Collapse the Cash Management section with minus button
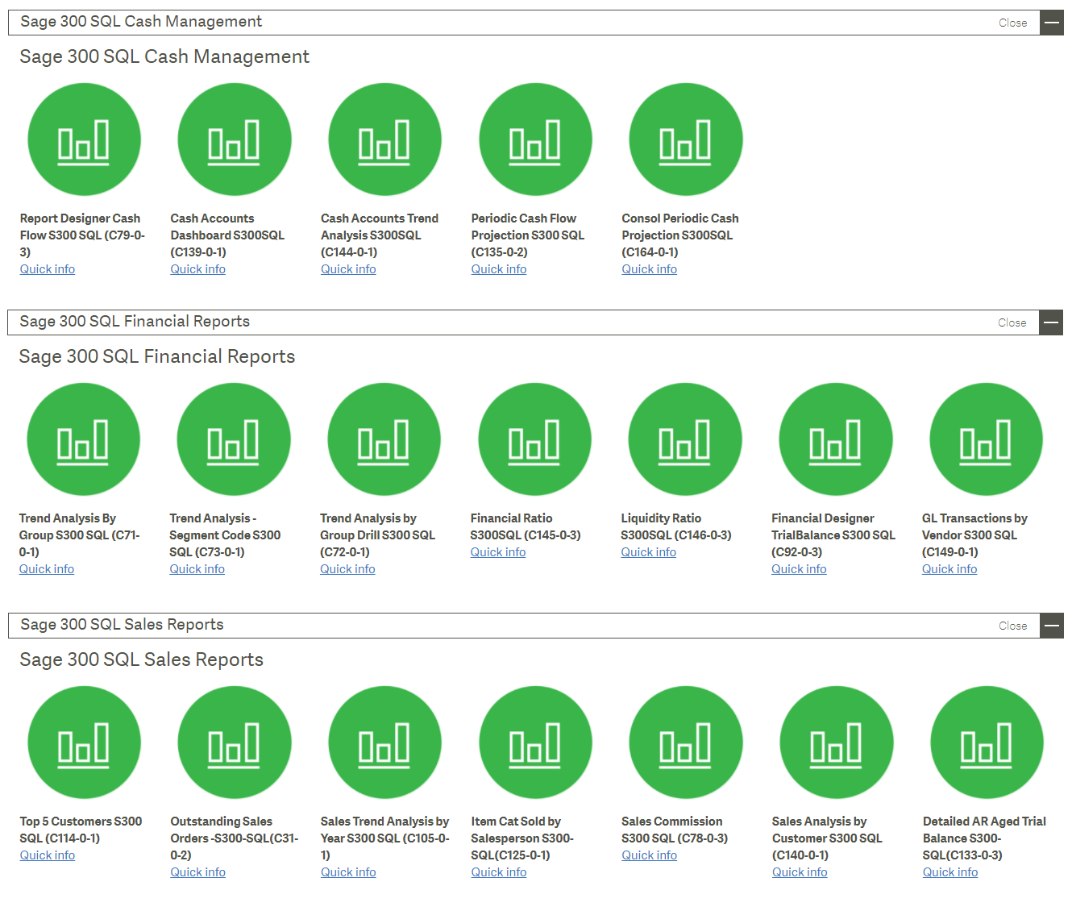This screenshot has height=911, width=1072. (1052, 23)
